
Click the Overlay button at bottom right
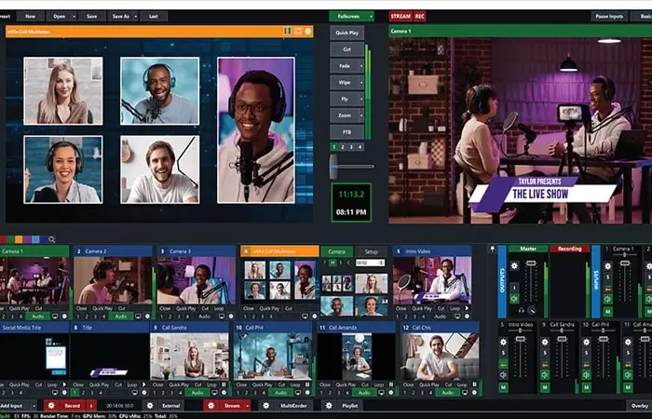pos(639,406)
